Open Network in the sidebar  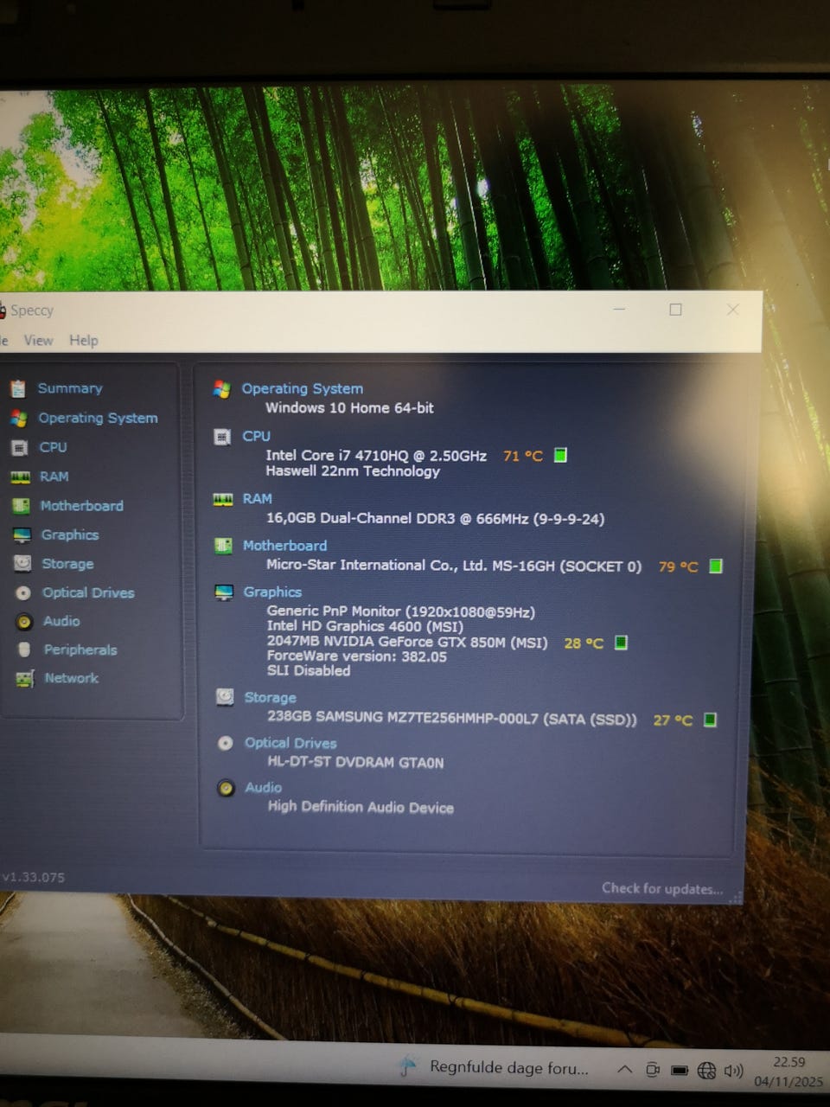coord(72,678)
